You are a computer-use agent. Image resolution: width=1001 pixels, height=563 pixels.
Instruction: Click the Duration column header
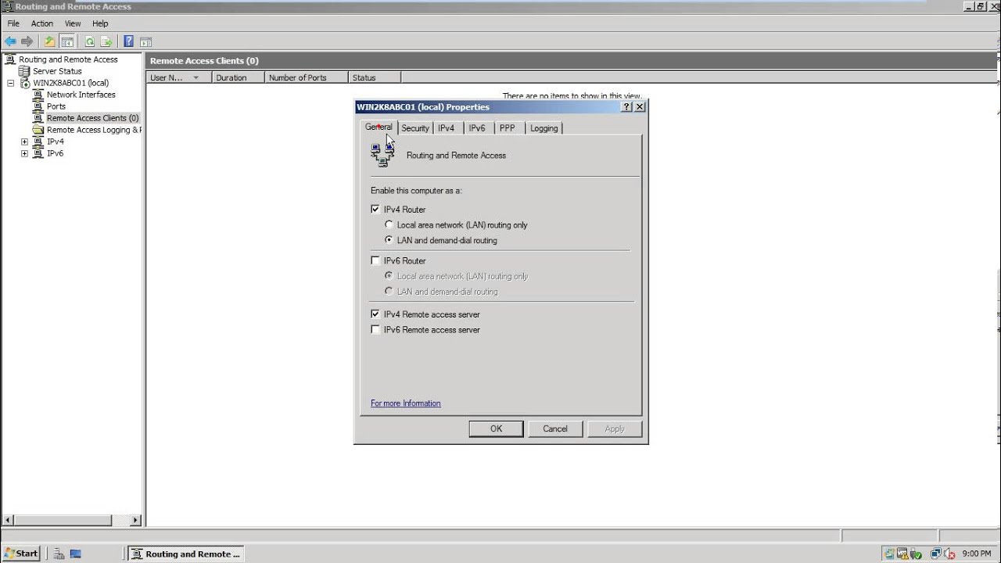coord(237,77)
